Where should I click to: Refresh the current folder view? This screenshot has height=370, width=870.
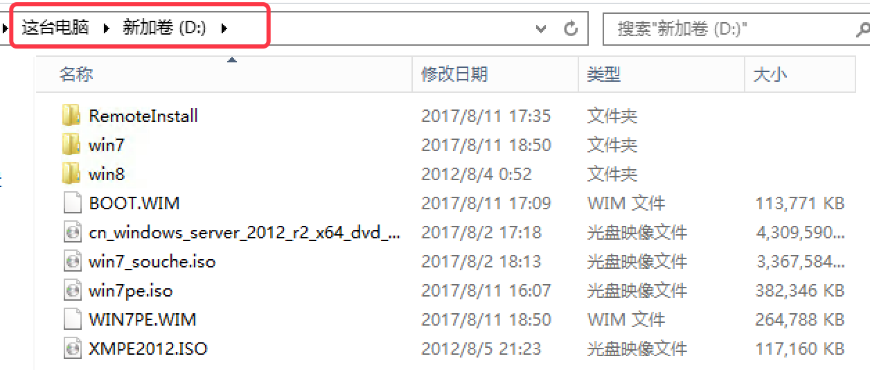pyautogui.click(x=571, y=28)
